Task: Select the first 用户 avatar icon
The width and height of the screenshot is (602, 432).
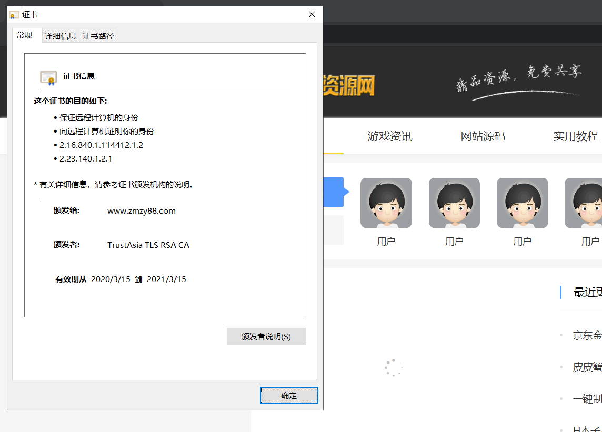Action: click(386, 203)
